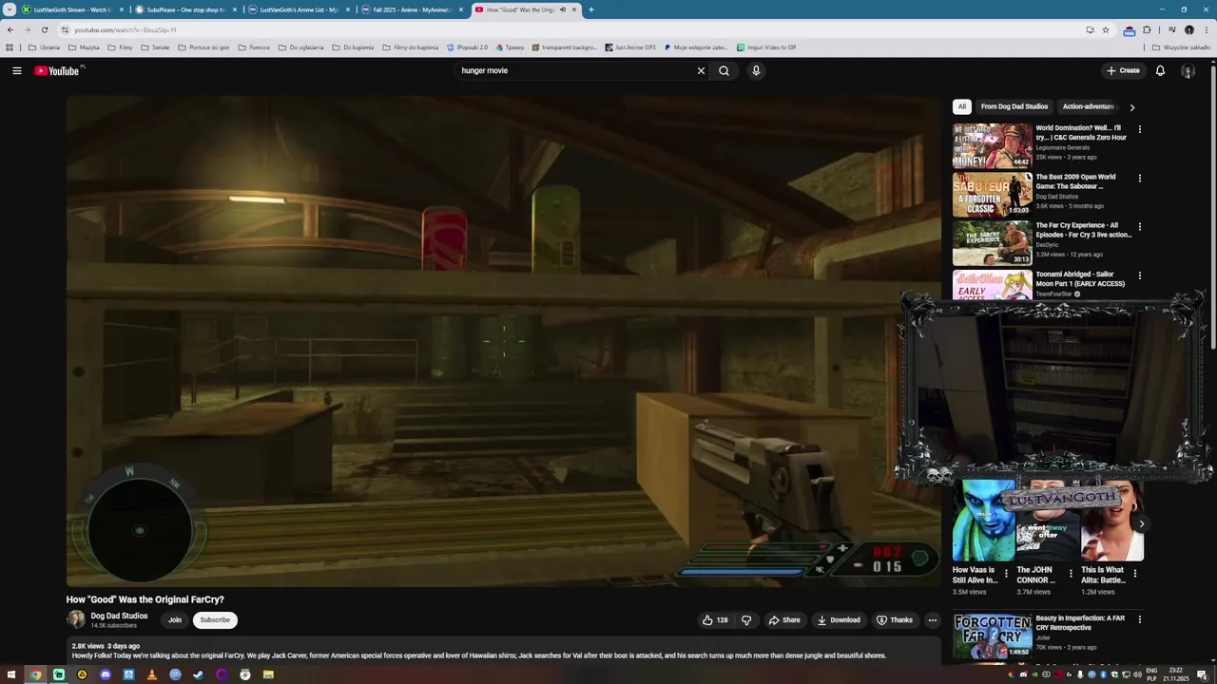Open File Explorer from the taskbar
The width and height of the screenshot is (1217, 684).
point(268,674)
